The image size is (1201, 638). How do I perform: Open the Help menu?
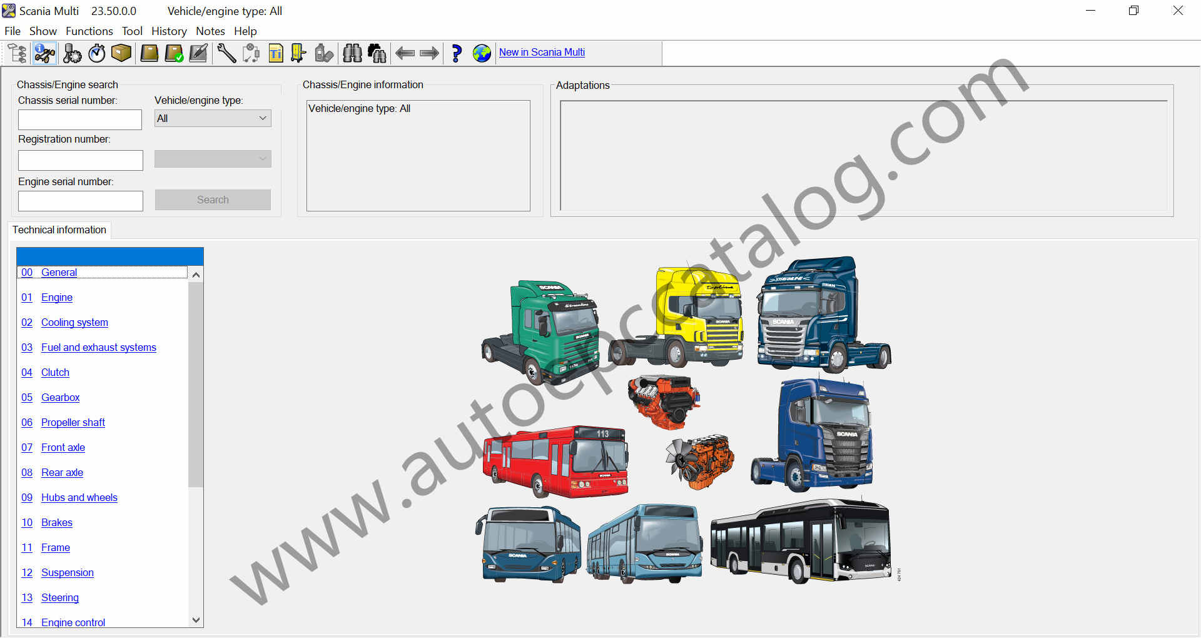point(245,31)
